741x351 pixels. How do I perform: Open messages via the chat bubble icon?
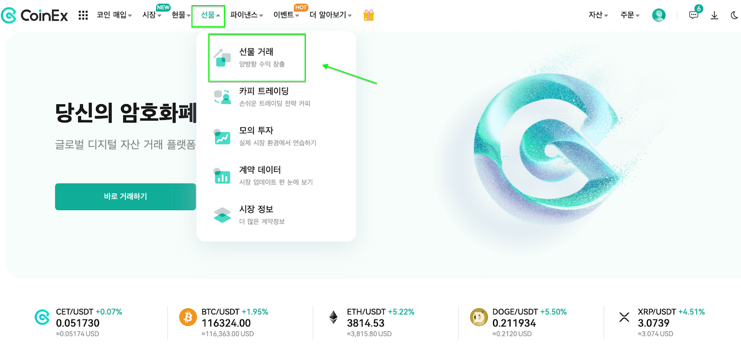click(x=694, y=15)
